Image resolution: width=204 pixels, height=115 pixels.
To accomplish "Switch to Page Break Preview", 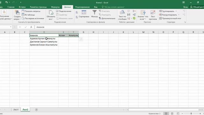I will pyautogui.click(x=178, y=114).
